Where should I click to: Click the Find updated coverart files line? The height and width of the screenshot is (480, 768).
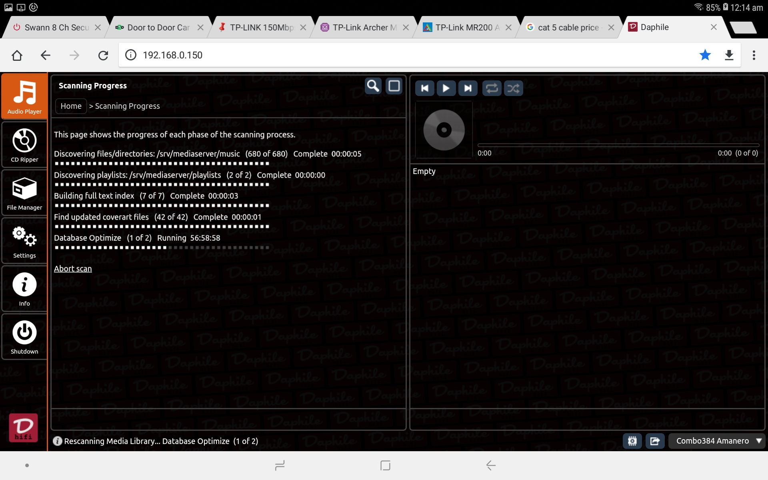point(158,217)
